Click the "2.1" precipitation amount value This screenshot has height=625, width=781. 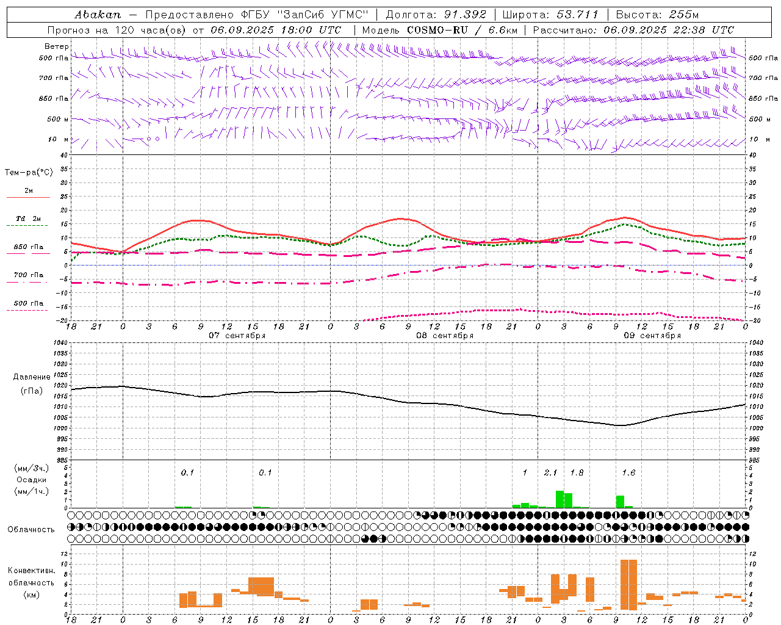[x=550, y=473]
